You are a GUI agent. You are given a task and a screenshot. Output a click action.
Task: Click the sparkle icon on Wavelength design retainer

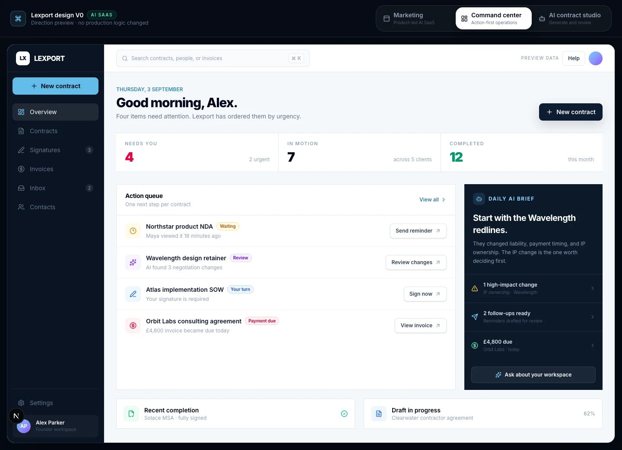pos(133,262)
